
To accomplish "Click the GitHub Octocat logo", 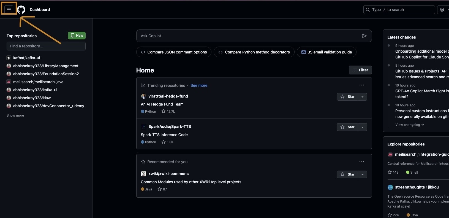I will 21,10.
